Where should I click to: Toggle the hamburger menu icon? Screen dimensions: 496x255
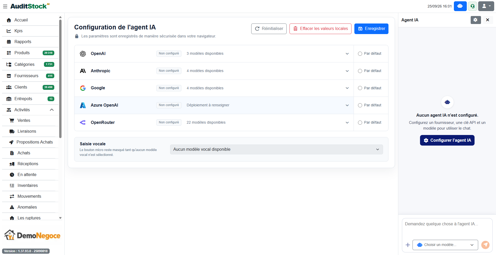[x=5, y=6]
